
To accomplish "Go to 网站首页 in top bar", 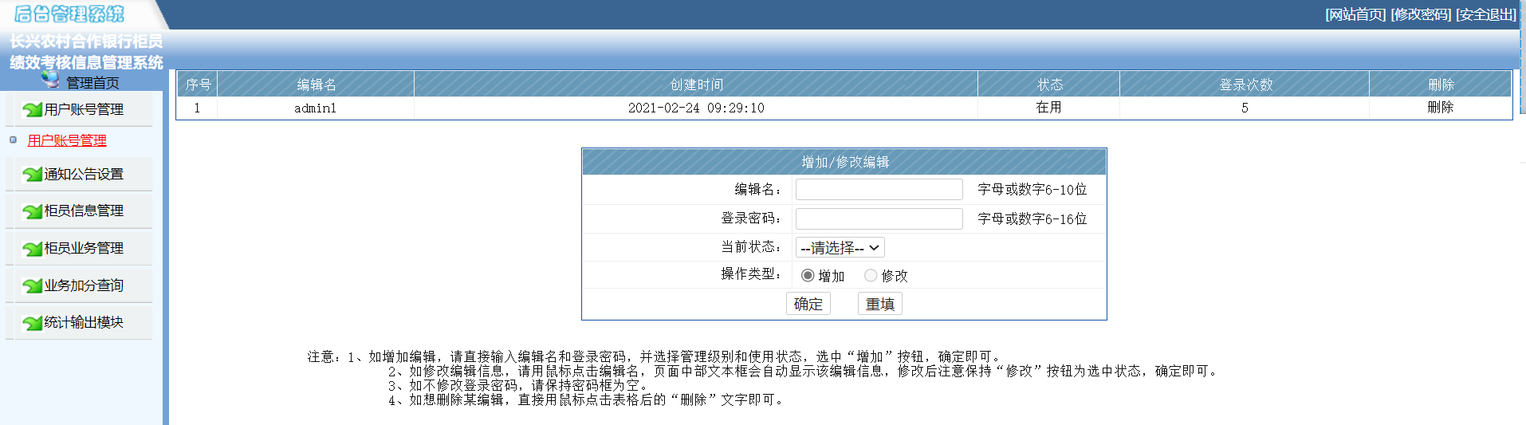I will click(1355, 14).
